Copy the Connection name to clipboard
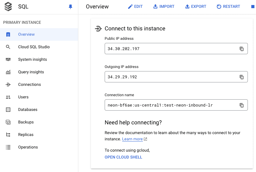 (242, 105)
